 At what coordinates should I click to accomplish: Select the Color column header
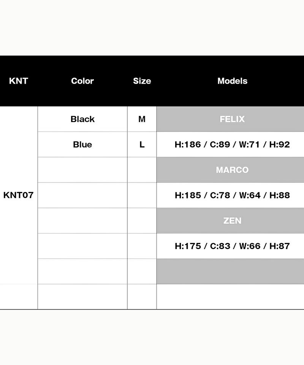click(x=82, y=81)
